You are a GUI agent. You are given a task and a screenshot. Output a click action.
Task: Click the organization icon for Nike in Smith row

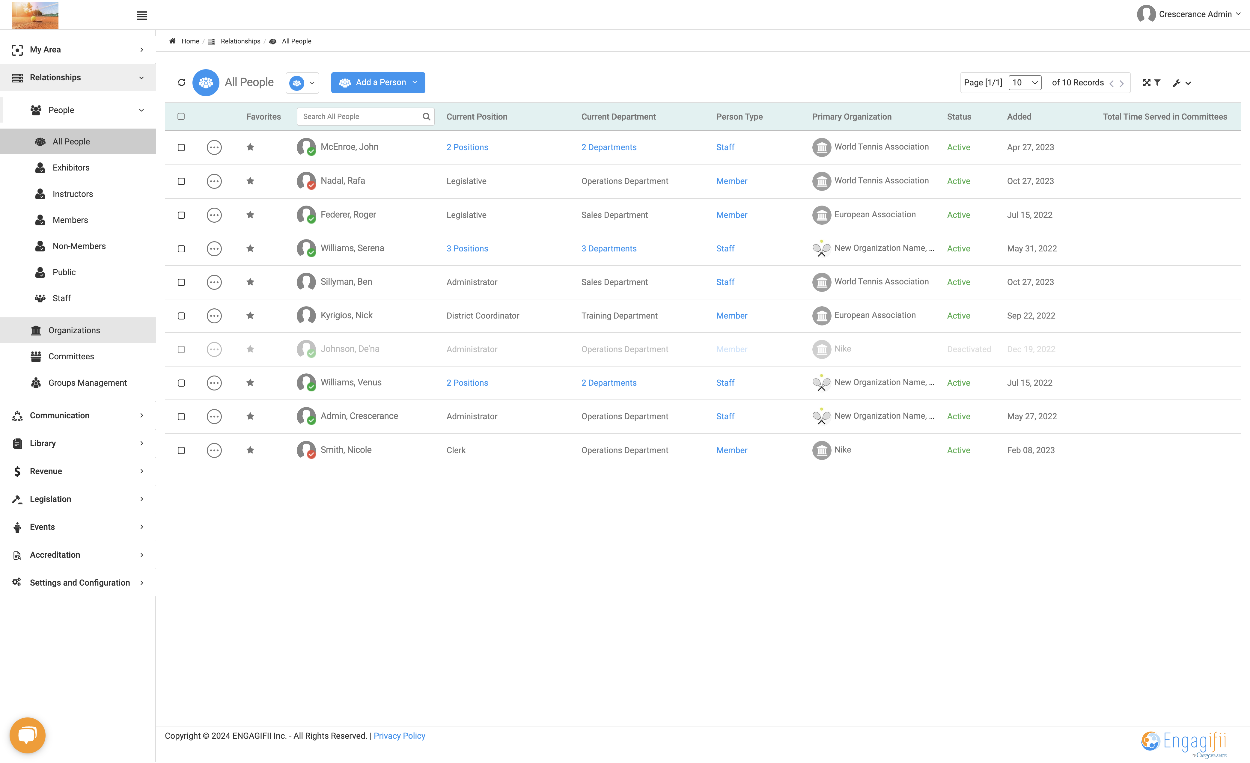pos(821,450)
